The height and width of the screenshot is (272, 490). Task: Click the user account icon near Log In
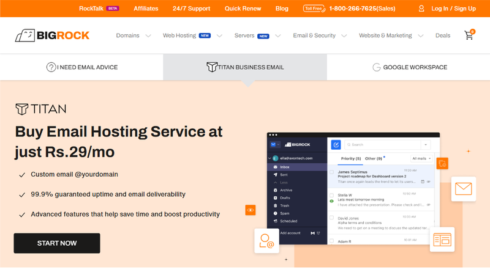point(421,9)
